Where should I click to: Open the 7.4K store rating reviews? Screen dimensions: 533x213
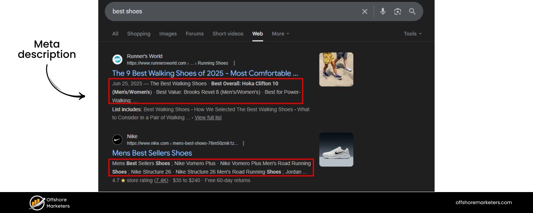point(161,180)
